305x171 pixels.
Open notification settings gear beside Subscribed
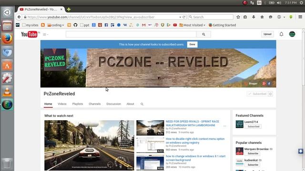[270, 94]
